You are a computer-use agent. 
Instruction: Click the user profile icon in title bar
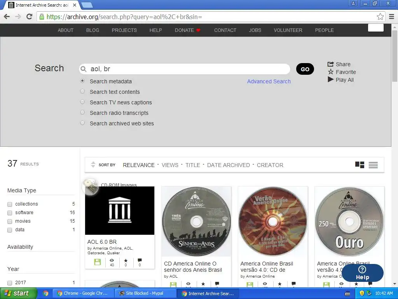353,3
